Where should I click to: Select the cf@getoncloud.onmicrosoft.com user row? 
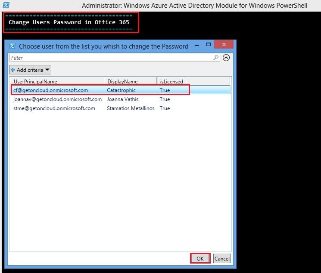tap(50, 90)
